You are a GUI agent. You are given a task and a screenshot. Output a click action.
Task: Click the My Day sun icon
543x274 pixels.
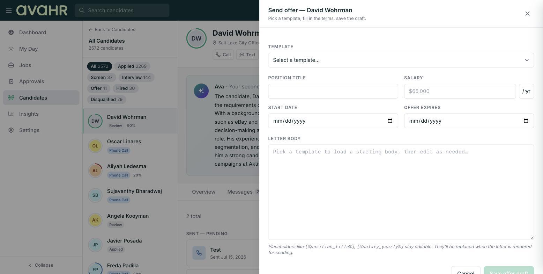(x=11, y=49)
